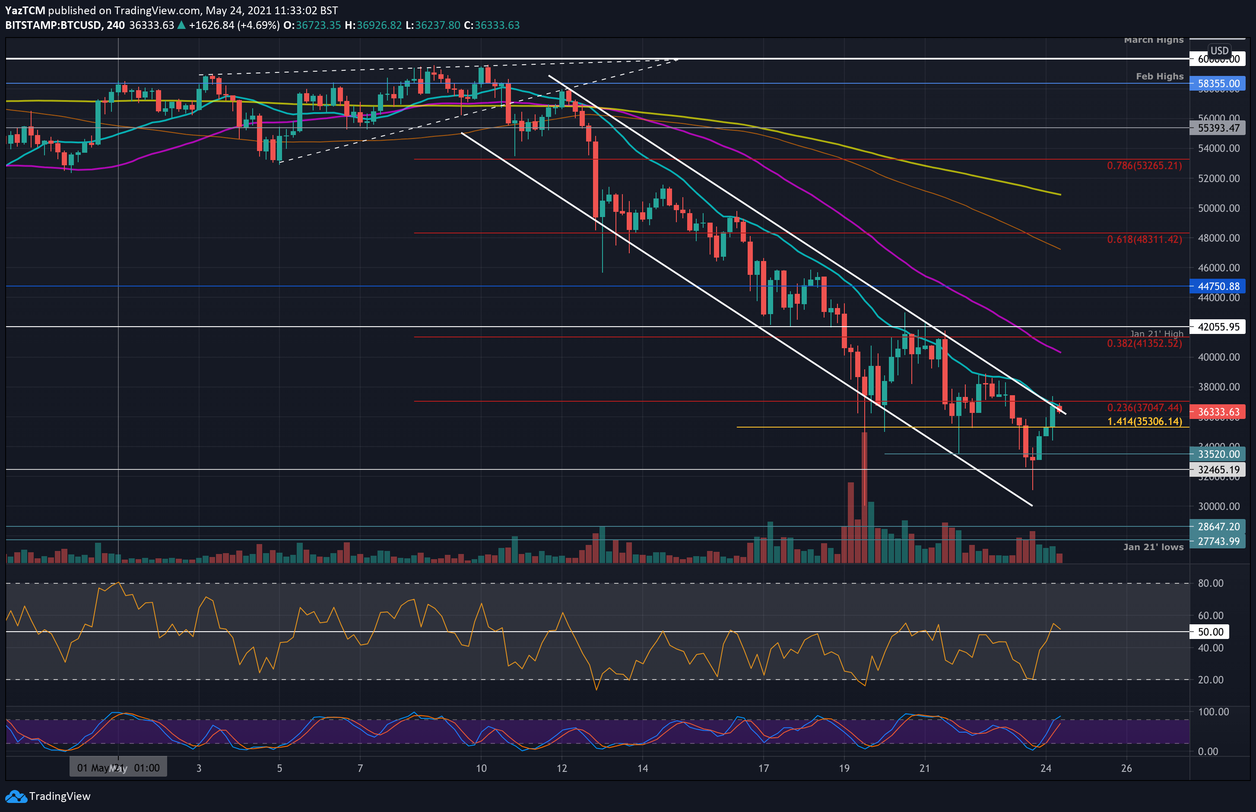1256x812 pixels.
Task: Select the 55393.47 price level label
Action: tap(1218, 128)
